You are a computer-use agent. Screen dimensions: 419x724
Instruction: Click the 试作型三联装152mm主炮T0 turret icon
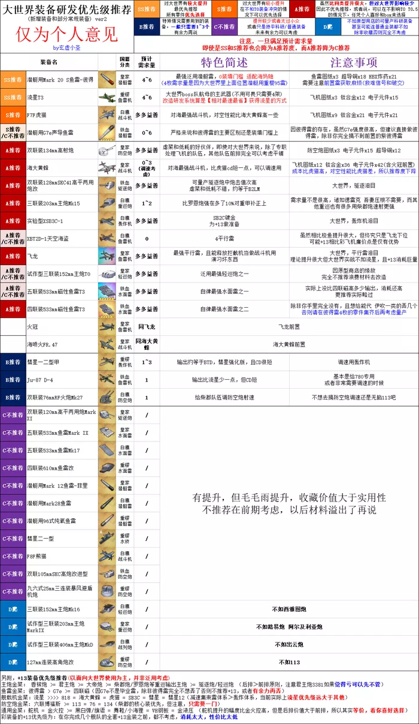coord(108,274)
